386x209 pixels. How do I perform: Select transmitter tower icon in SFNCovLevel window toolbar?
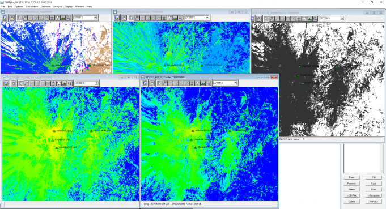pos(53,83)
